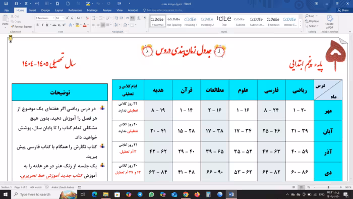The image size is (353, 199).
Task: Open the B Nazanin font name dropdown
Action: tap(53, 18)
